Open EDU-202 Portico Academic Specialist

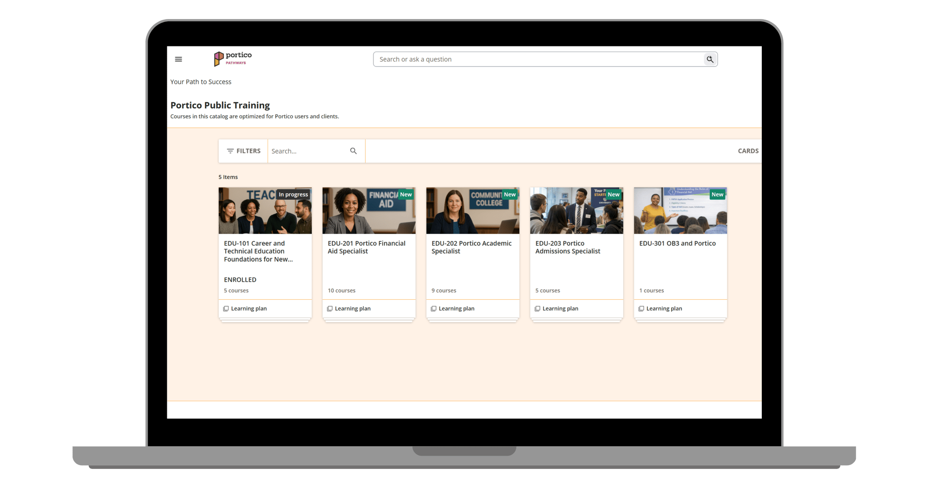click(x=471, y=247)
